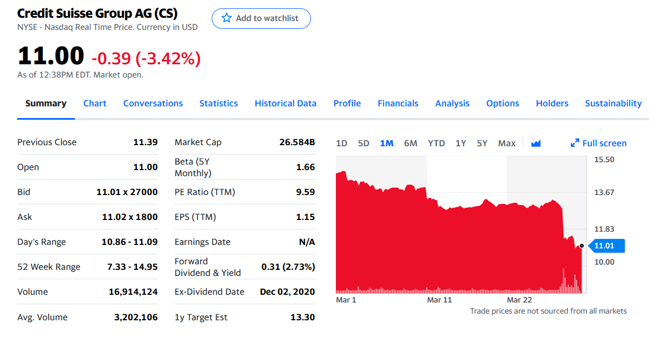Viewport: 649px width, 338px height.
Task: Select the 5D chart range
Action: 364,143
